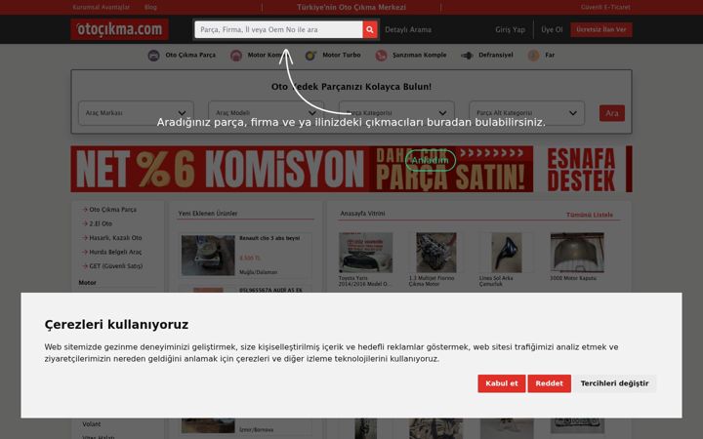The height and width of the screenshot is (439, 703).
Task: Open Kurumsal Avantajlar in top bar
Action: pos(102,7)
